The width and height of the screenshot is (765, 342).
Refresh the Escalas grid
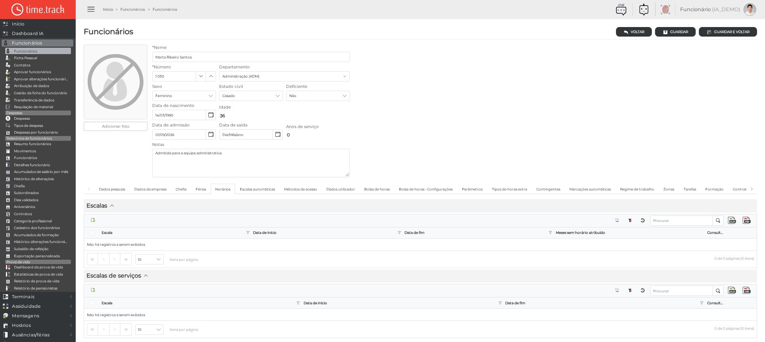click(x=643, y=220)
